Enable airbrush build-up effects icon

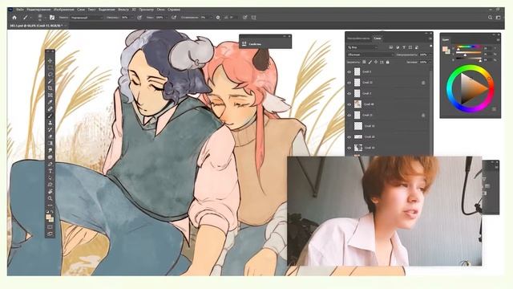click(174, 18)
